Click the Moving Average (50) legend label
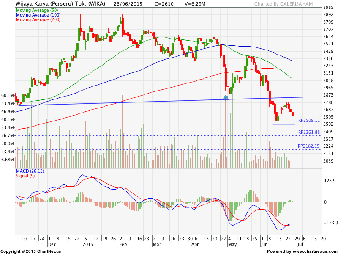 37,10
